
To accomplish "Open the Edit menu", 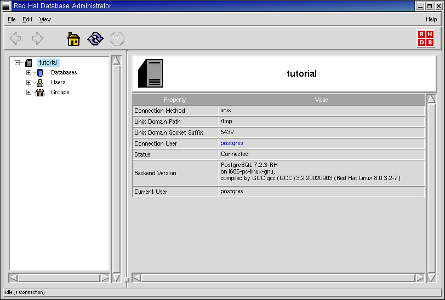I will click(27, 19).
